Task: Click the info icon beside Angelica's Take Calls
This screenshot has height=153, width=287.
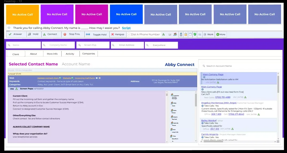Action: pos(203,106)
